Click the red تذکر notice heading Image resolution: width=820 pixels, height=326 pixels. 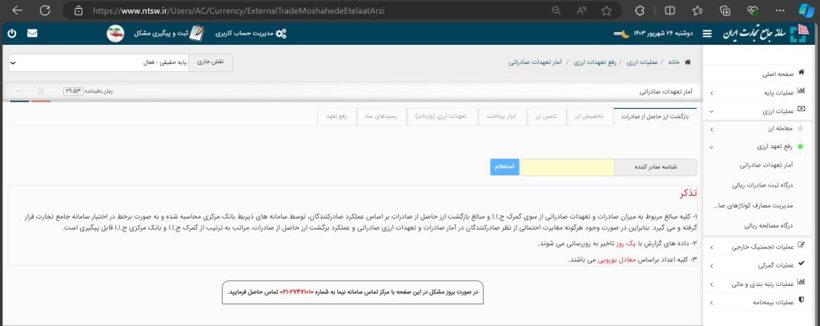[x=688, y=194]
